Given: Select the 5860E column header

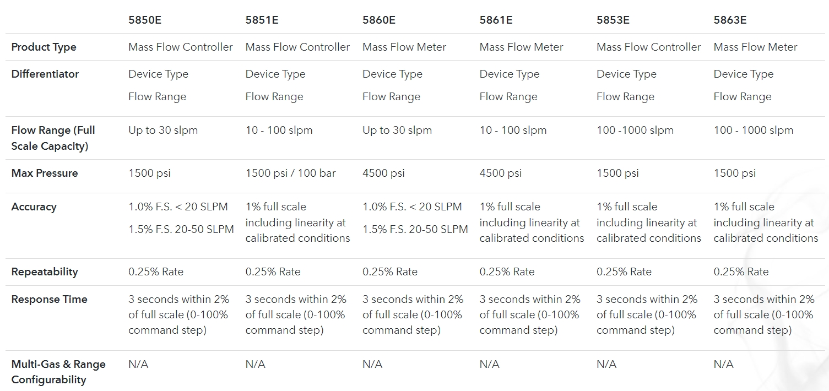Looking at the screenshot, I should (x=379, y=20).
